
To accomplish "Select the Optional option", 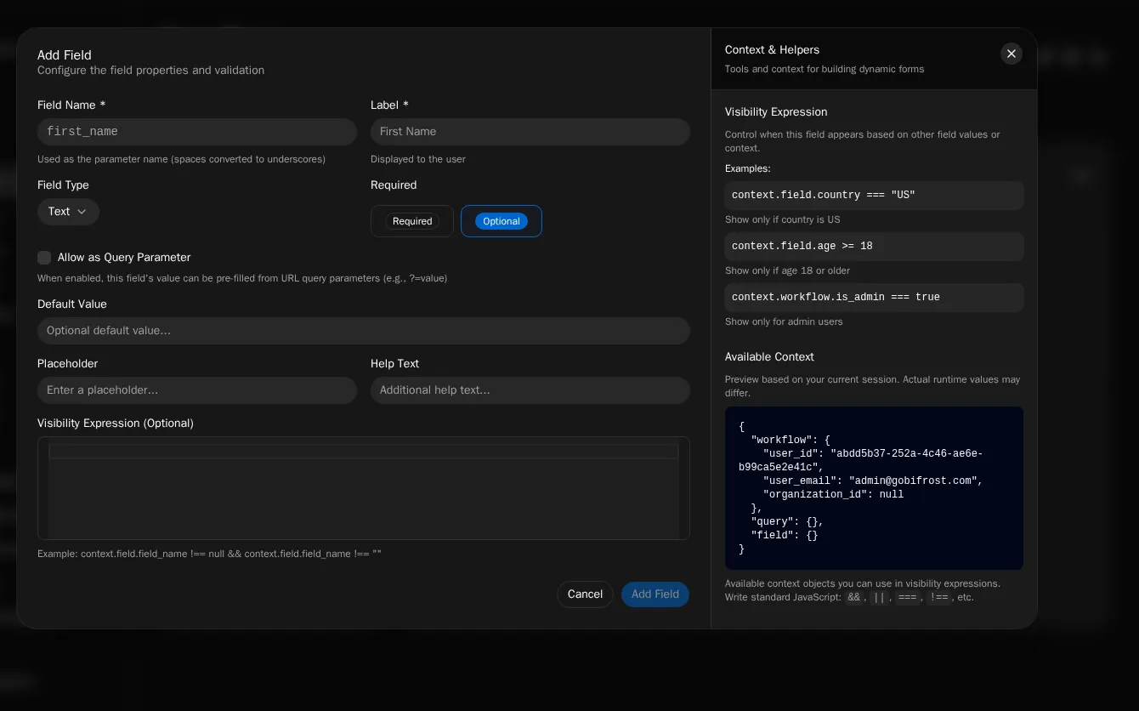I will coord(501,221).
